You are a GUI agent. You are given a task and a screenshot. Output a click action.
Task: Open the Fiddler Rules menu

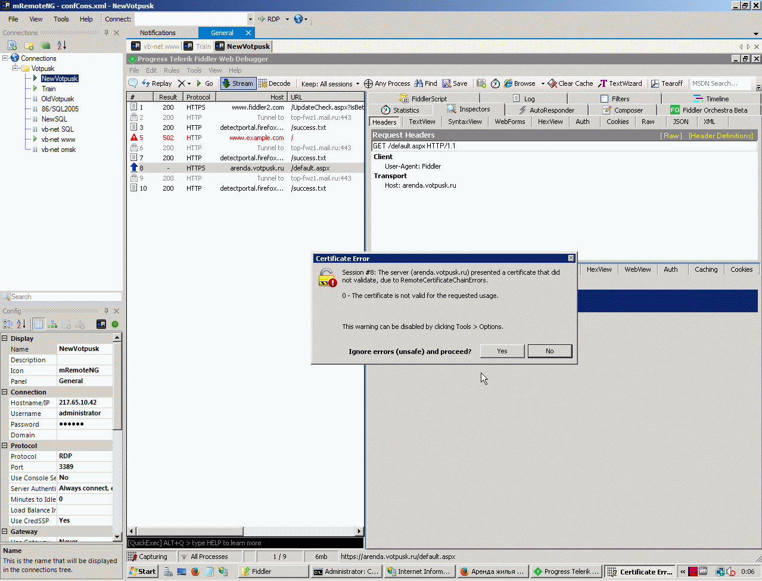[172, 70]
